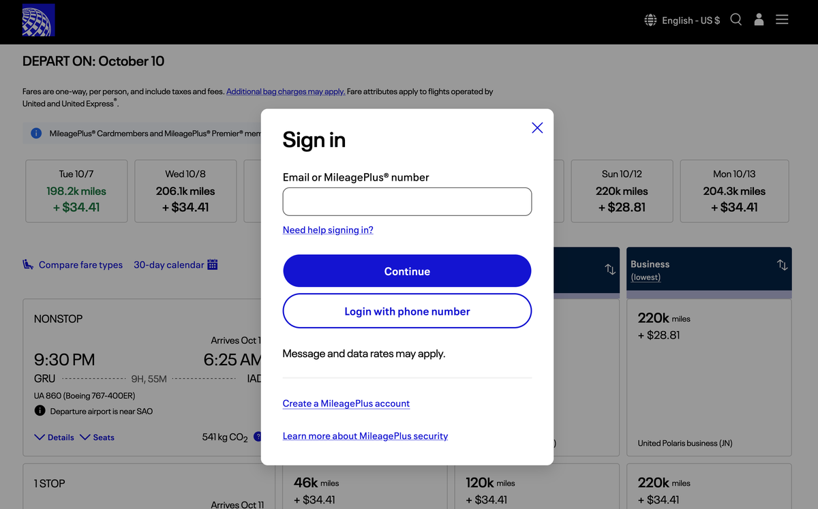Select 1 stop Business 220k + $34.41 fare
Image resolution: width=818 pixels, height=509 pixels.
709,487
